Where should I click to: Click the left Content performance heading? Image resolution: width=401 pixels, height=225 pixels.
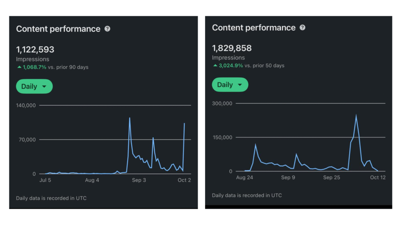(58, 29)
